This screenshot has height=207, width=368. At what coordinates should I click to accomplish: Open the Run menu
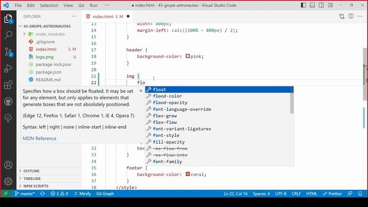(x=93, y=5)
